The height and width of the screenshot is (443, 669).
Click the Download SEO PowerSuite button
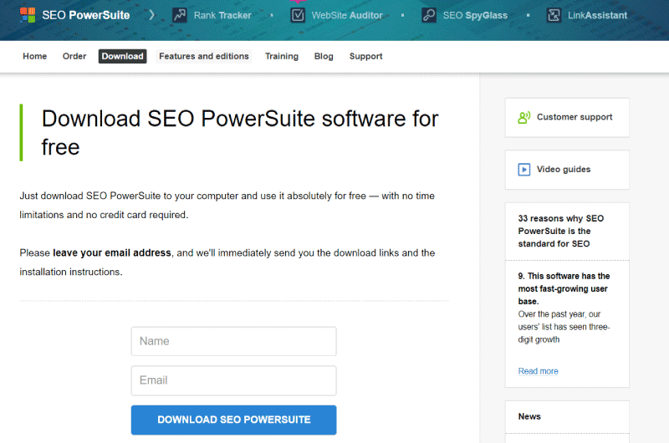pyautogui.click(x=234, y=420)
